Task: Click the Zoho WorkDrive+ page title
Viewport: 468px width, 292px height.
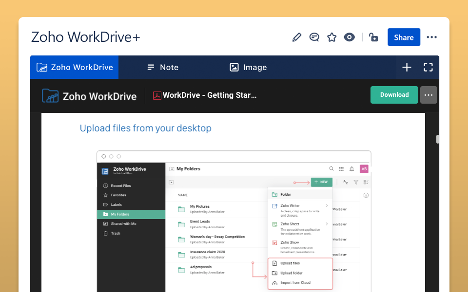Action: pos(86,37)
